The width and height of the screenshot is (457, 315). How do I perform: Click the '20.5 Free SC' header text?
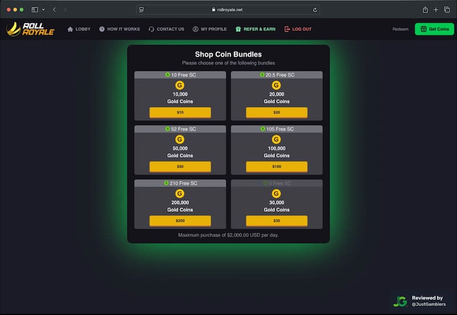(280, 75)
